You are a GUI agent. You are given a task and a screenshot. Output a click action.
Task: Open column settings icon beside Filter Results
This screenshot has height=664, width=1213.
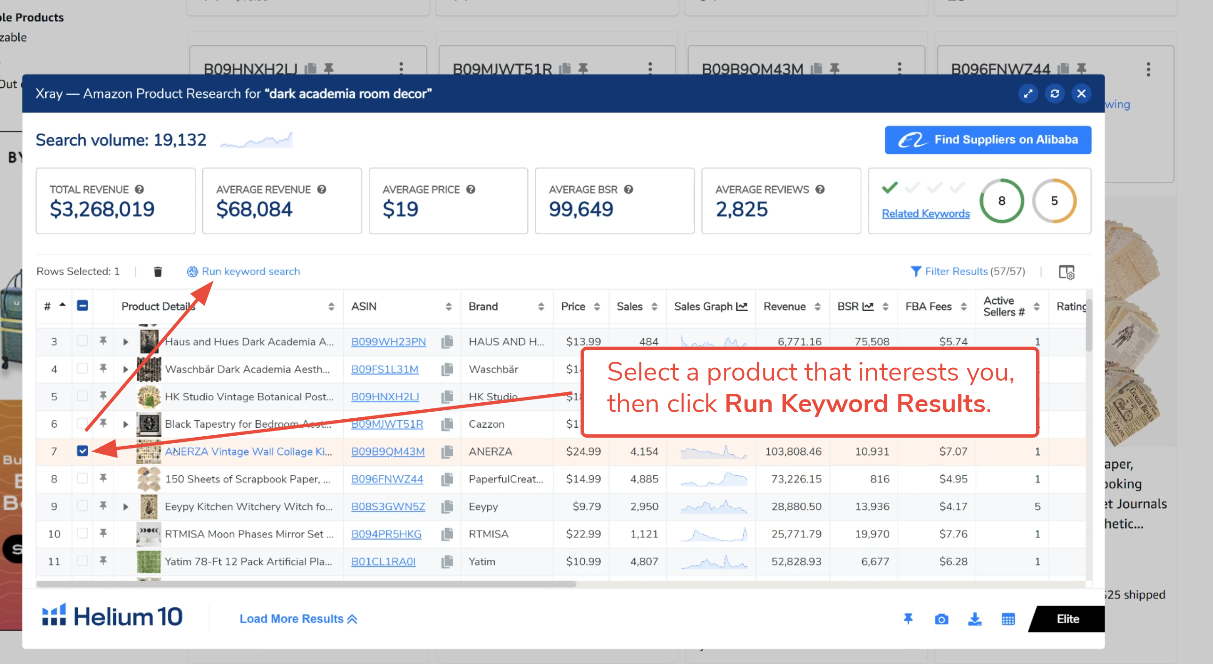tap(1066, 272)
